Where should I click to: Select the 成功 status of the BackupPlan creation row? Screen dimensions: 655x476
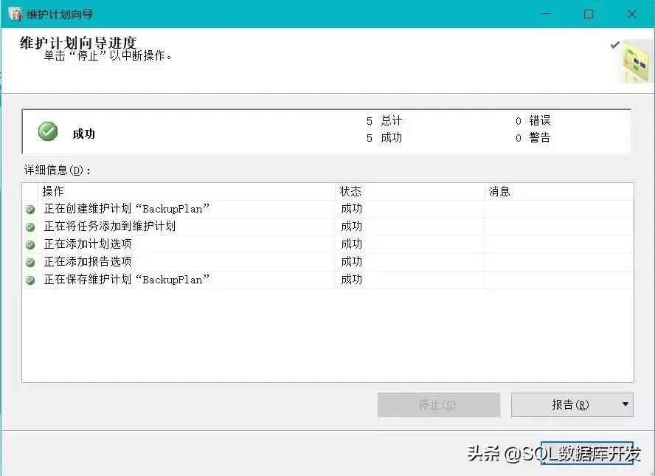point(351,209)
